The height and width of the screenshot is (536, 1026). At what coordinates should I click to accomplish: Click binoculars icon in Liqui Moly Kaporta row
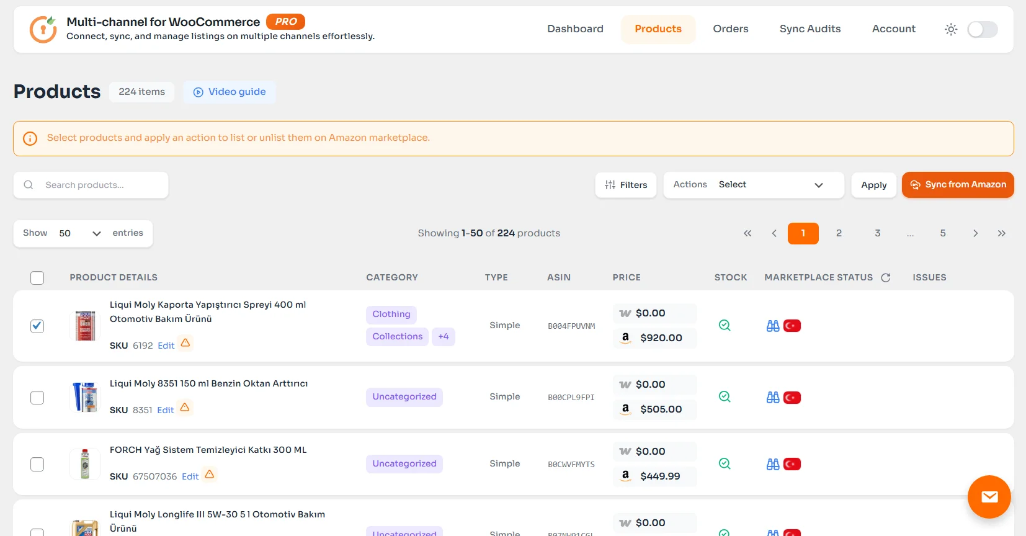[773, 326]
